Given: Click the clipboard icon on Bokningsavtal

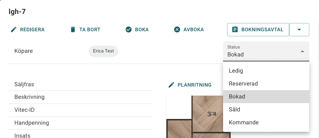Looking at the screenshot, I should coord(235,30).
